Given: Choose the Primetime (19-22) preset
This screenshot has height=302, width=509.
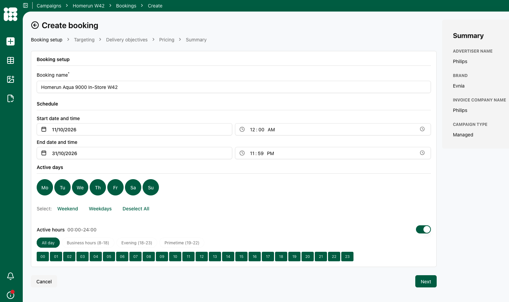Looking at the screenshot, I should [x=182, y=243].
